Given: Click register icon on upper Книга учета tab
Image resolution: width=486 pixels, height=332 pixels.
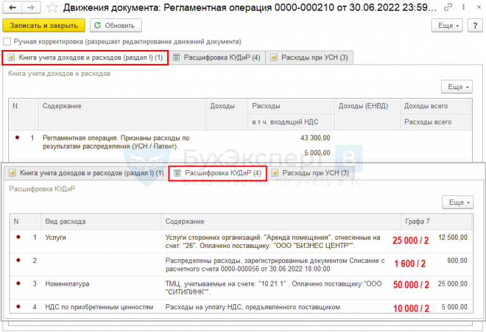Looking at the screenshot, I should click(11, 58).
